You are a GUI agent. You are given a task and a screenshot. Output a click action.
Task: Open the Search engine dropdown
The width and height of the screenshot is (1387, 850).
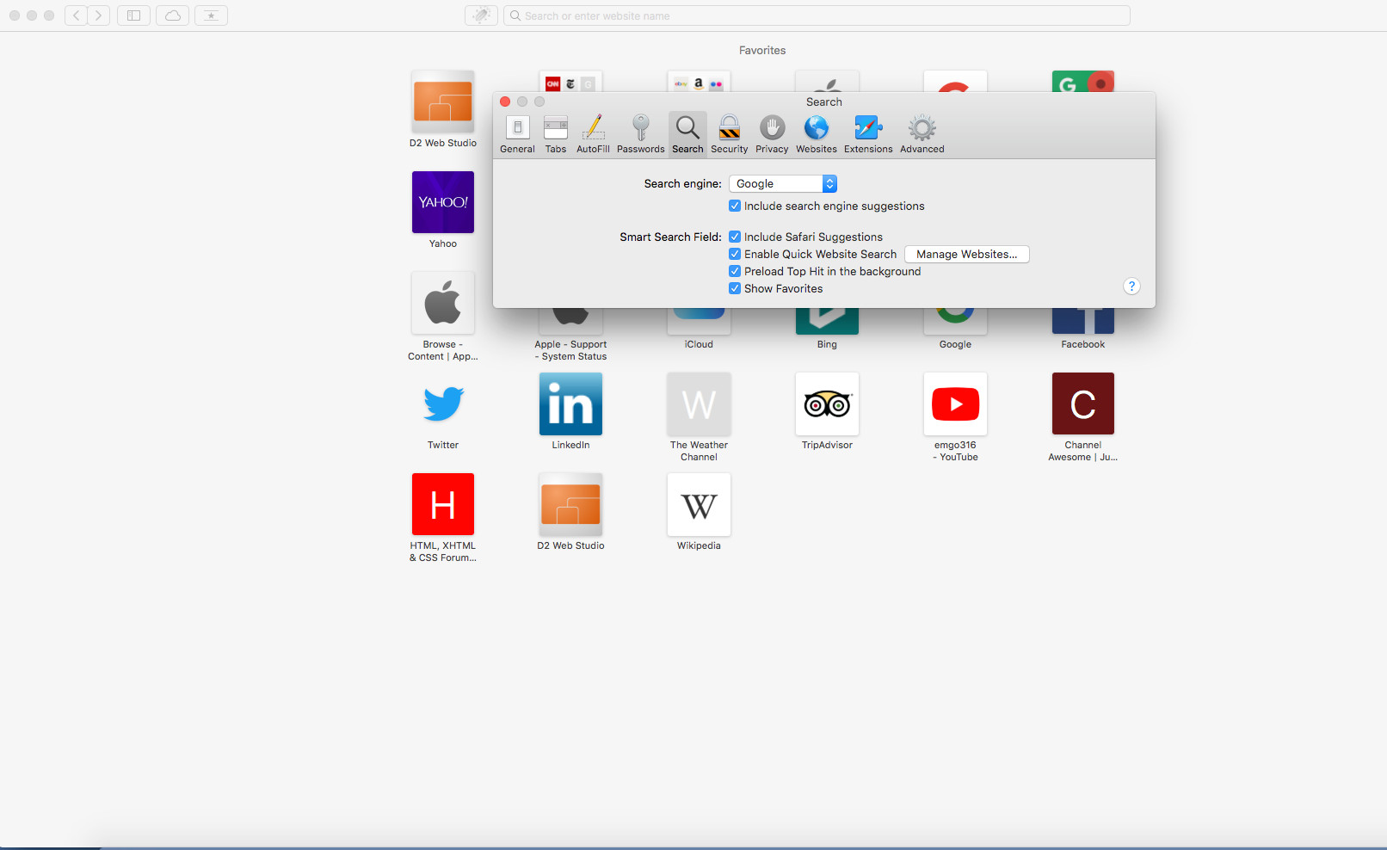pyautogui.click(x=783, y=184)
